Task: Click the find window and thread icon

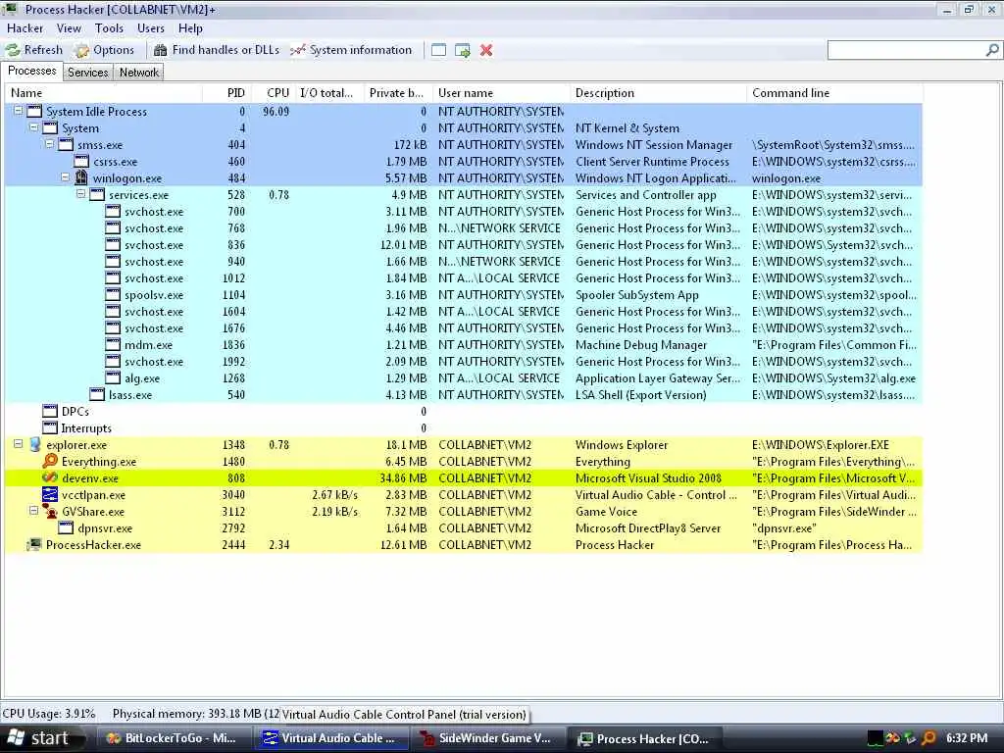Action: tap(463, 50)
